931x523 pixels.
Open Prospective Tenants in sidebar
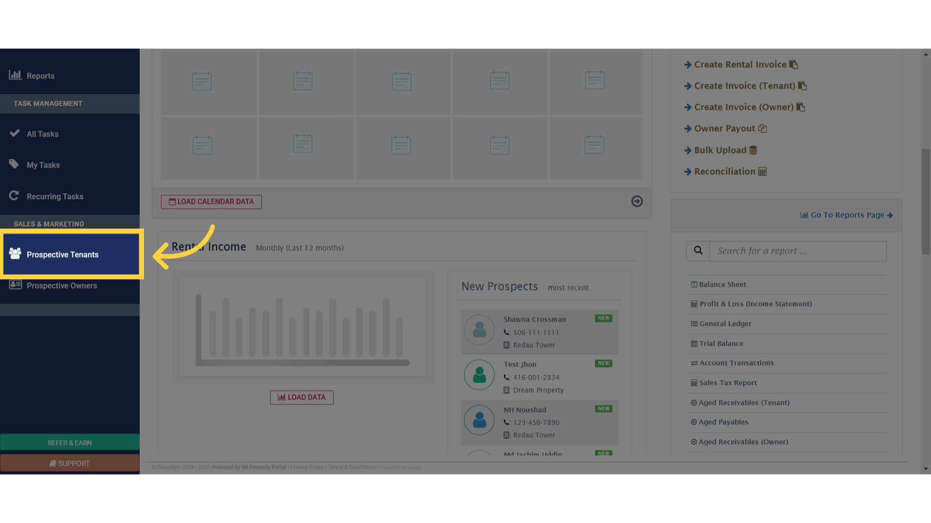[x=63, y=255]
